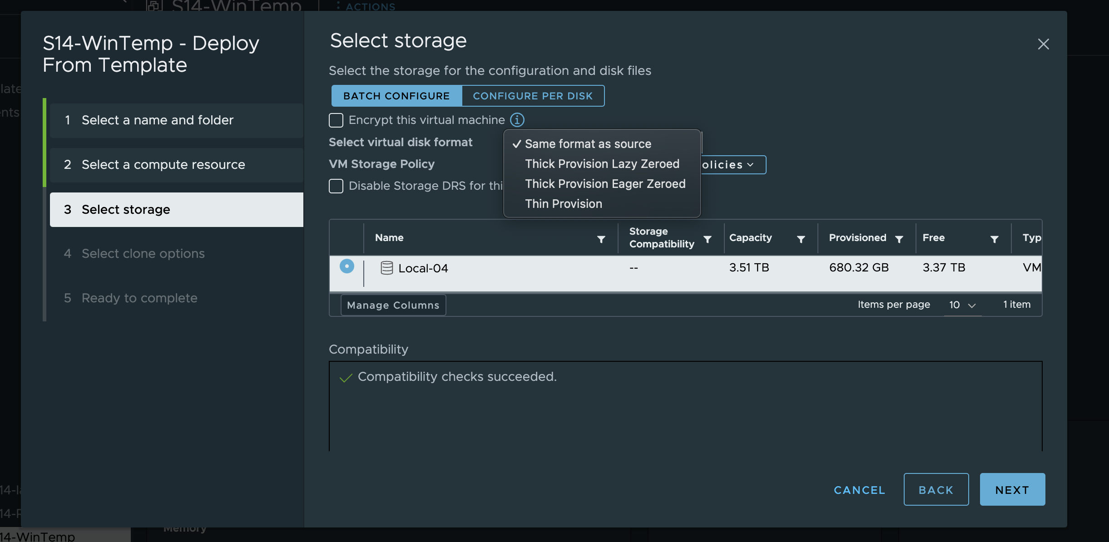
Task: Click the Back button
Action: pyautogui.click(x=936, y=489)
